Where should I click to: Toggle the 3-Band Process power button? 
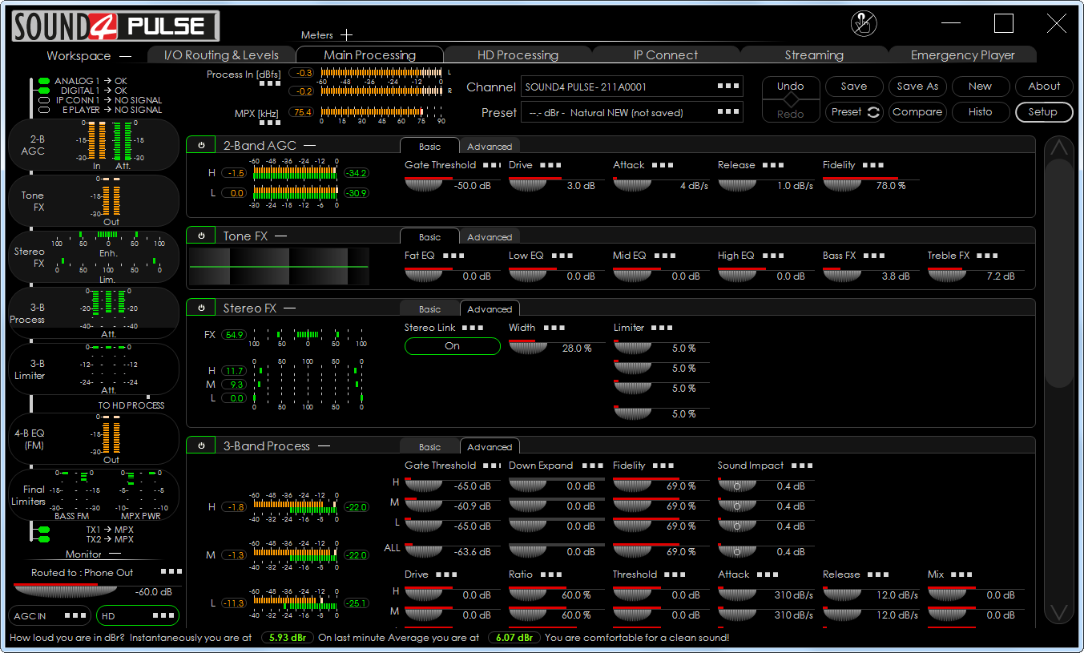[x=201, y=446]
